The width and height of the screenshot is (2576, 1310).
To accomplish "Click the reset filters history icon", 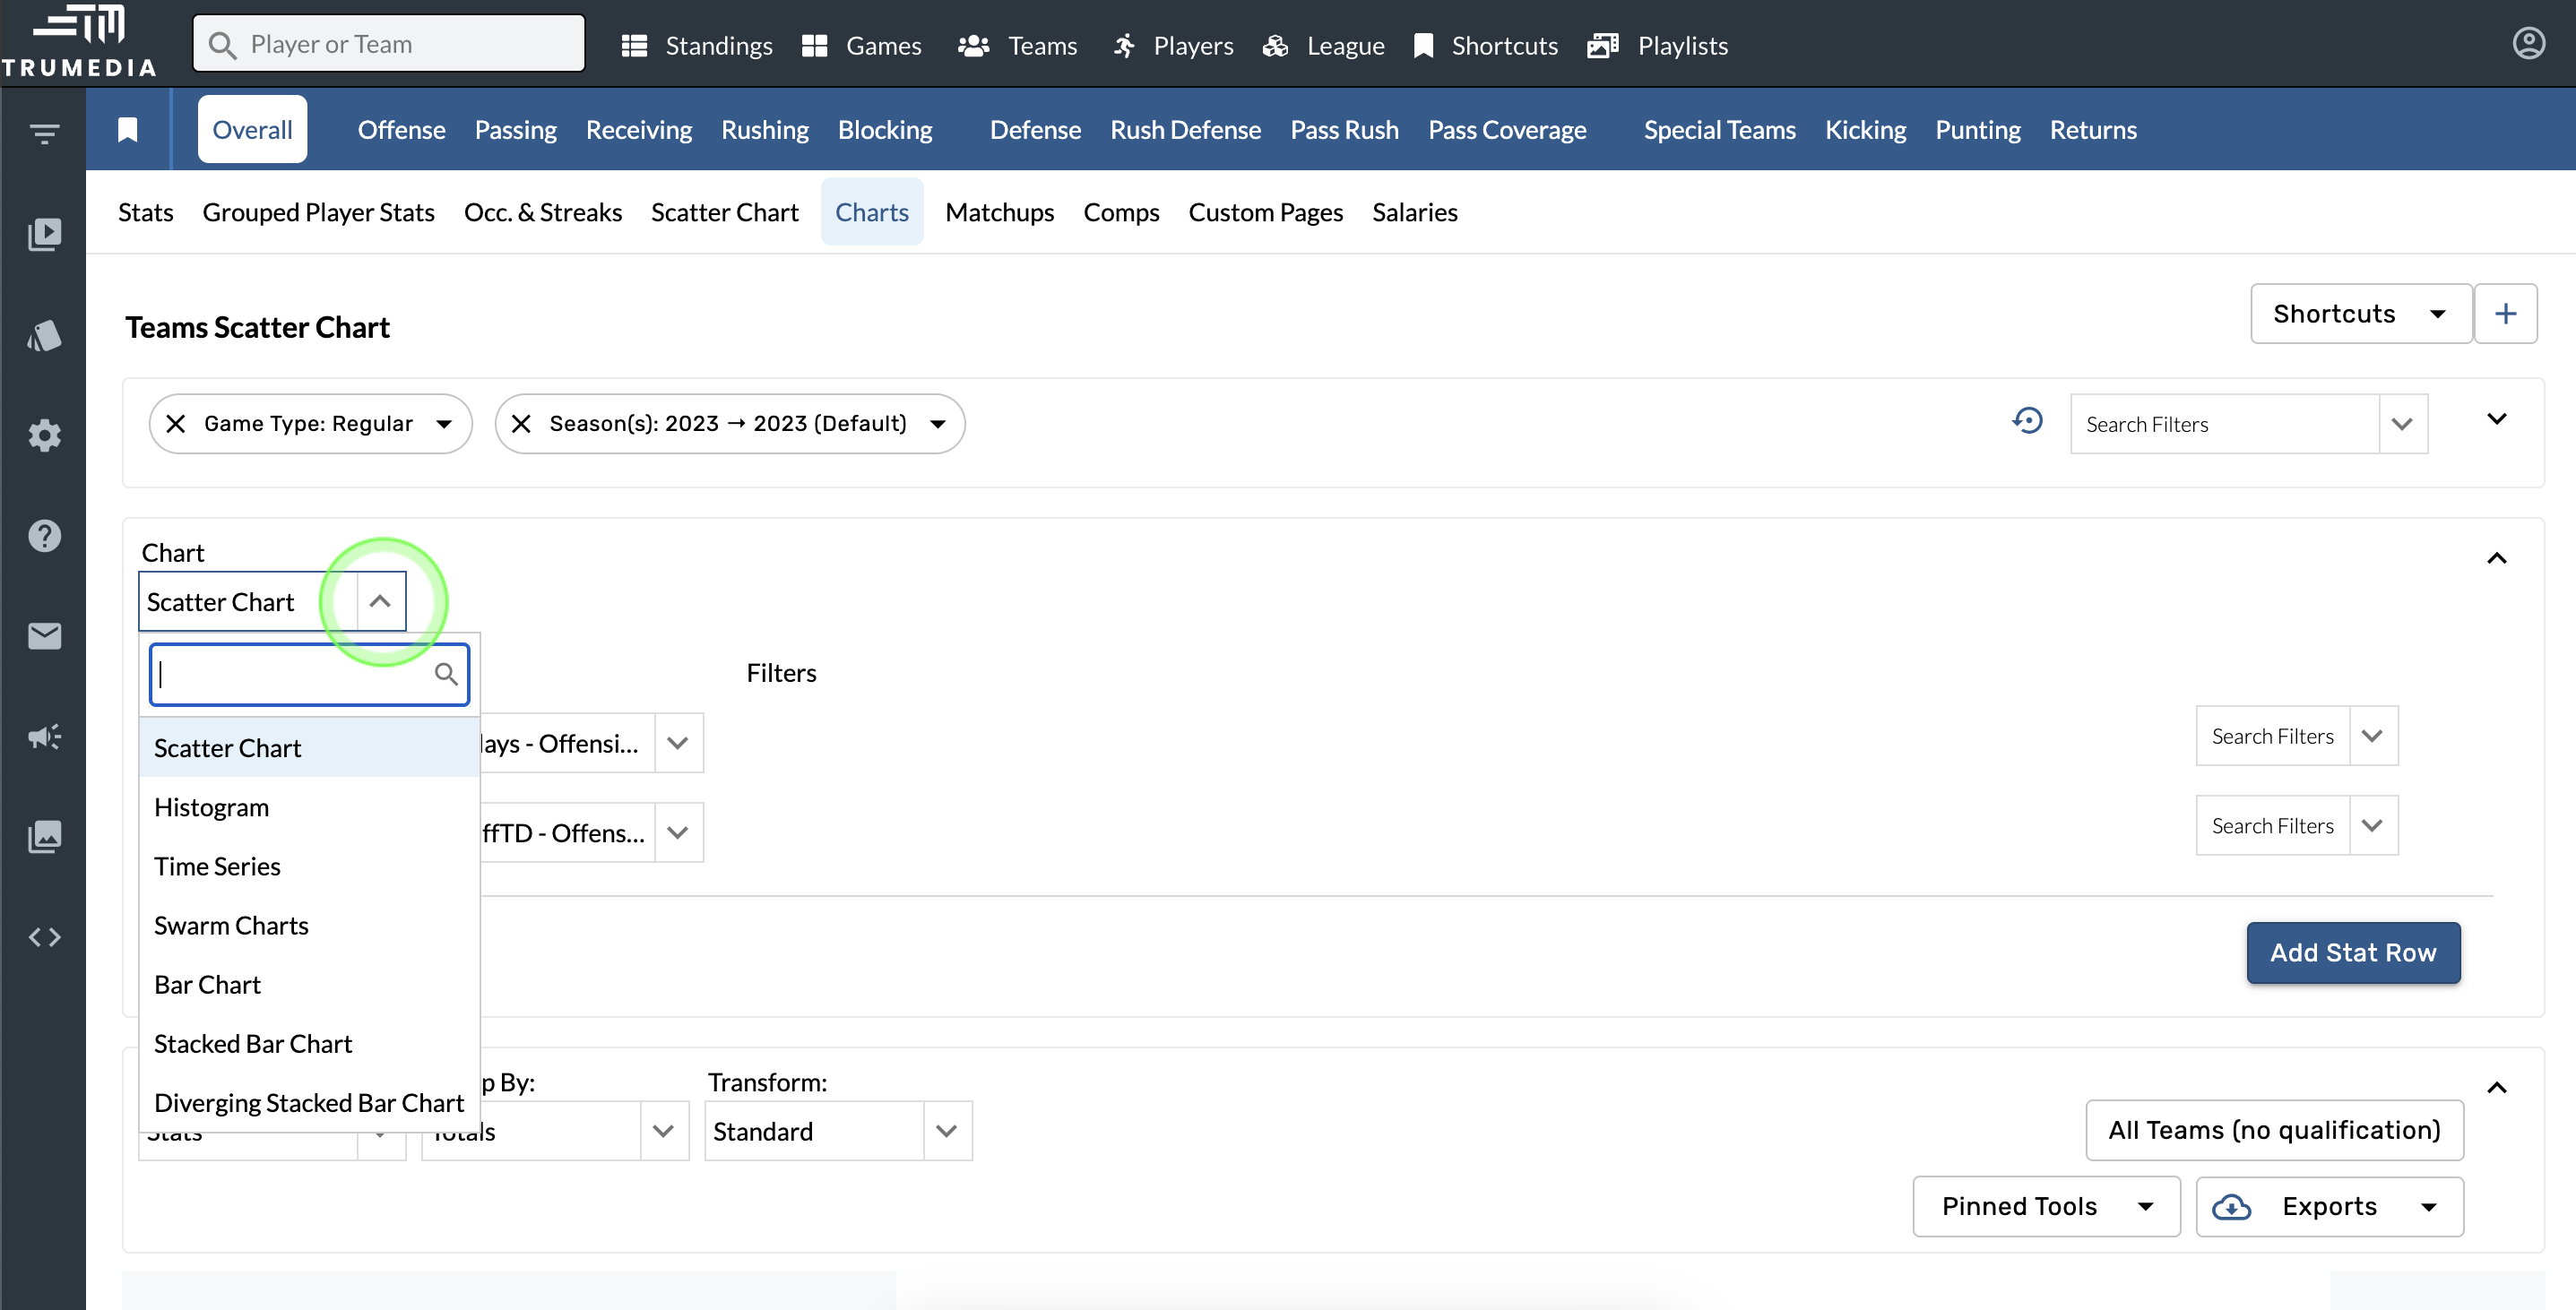I will pos(2027,421).
